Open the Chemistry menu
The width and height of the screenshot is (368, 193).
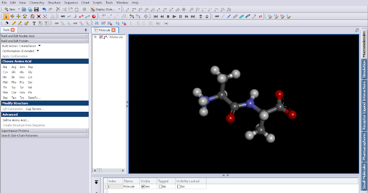click(36, 2)
